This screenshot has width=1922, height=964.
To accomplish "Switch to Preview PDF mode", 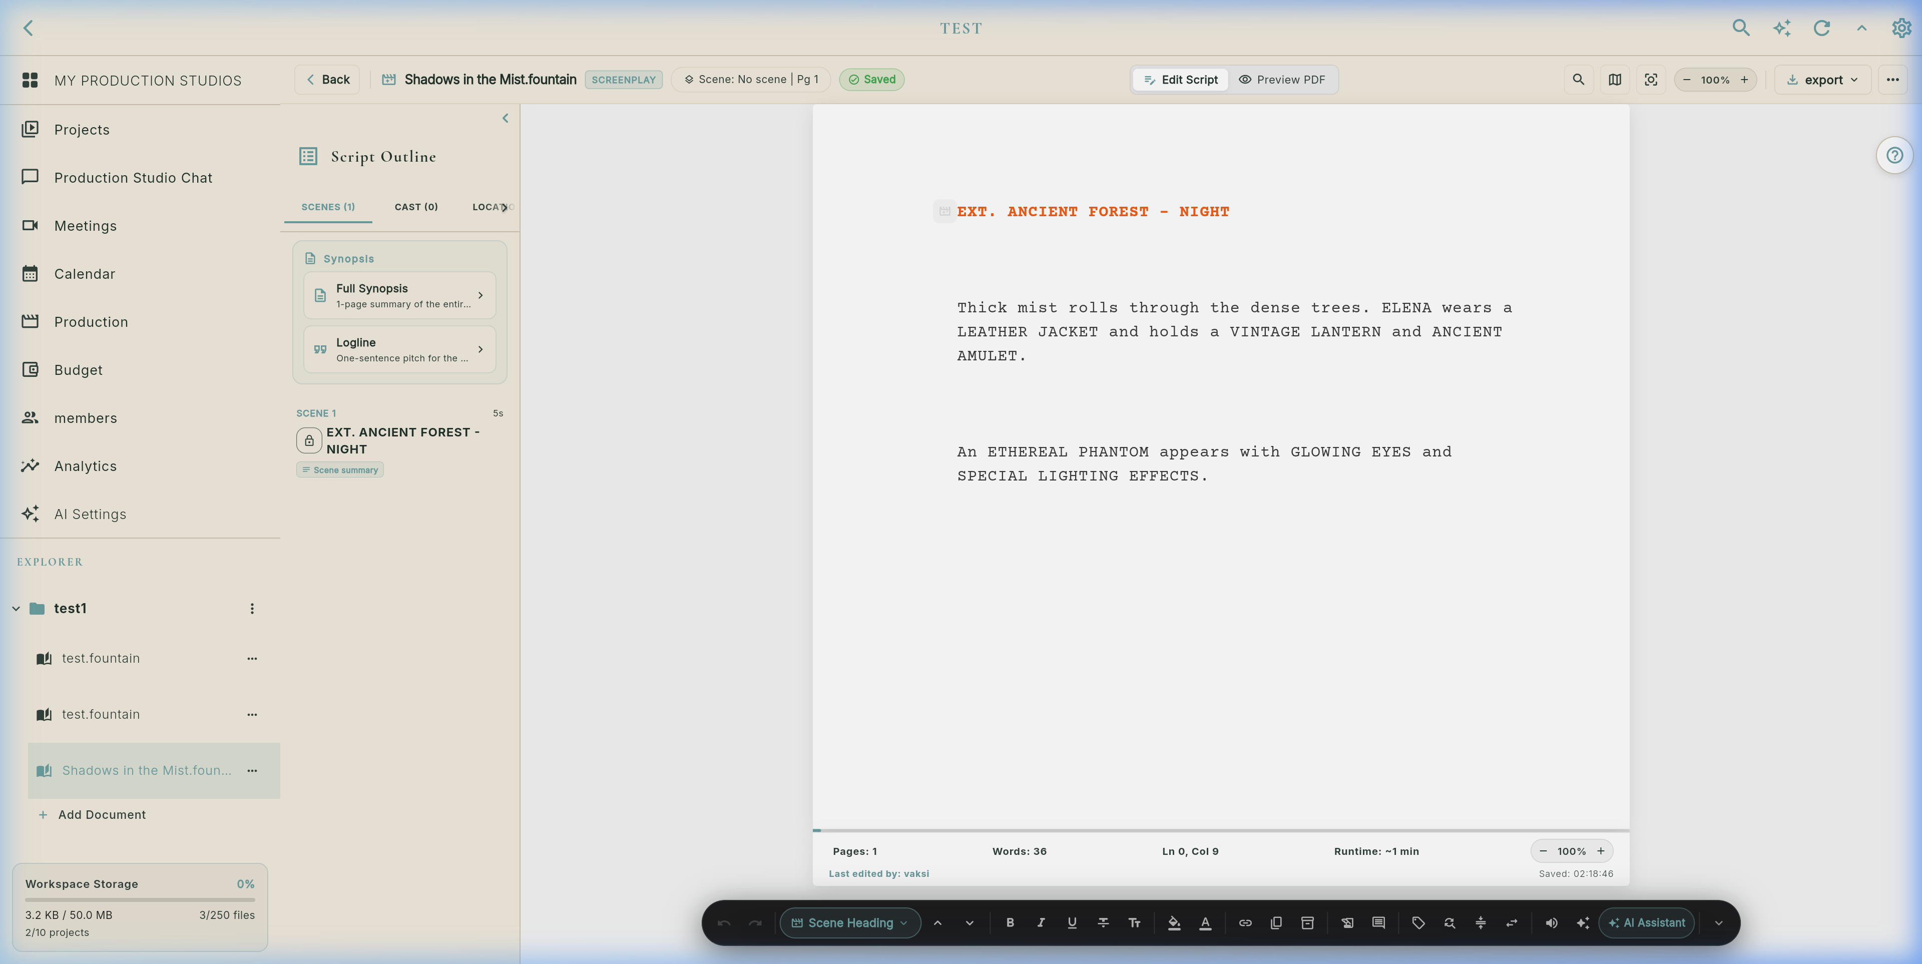I will tap(1282, 80).
